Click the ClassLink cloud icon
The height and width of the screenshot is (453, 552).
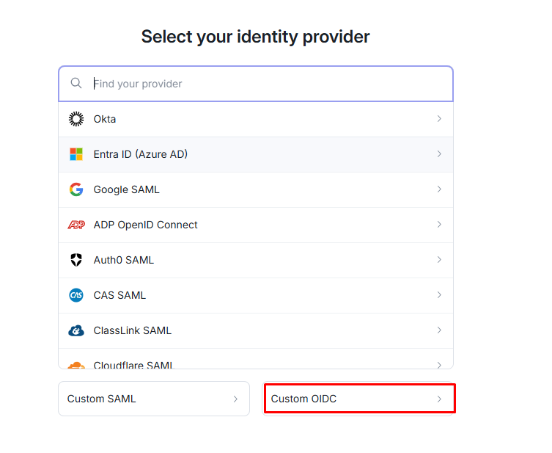[x=76, y=330]
